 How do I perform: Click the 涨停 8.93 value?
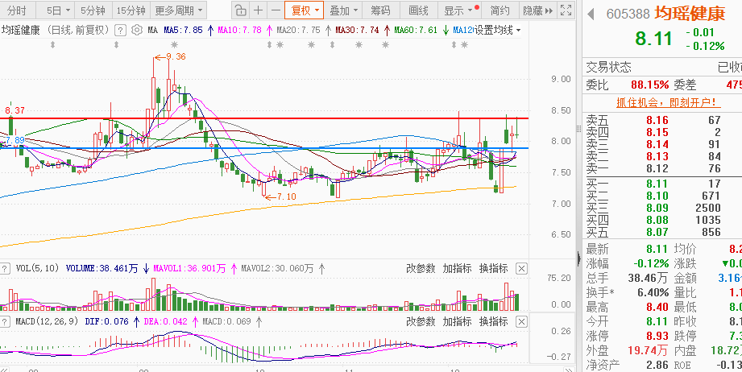coord(657,337)
